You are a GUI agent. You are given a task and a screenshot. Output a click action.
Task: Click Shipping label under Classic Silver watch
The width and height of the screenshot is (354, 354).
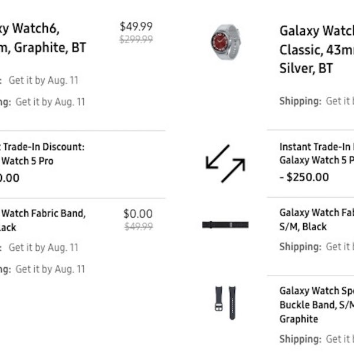300,101
